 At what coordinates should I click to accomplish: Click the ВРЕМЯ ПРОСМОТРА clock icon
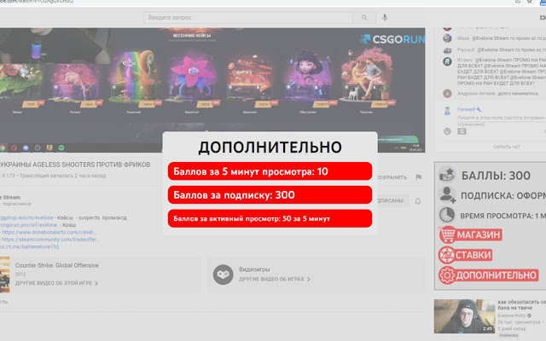tap(447, 215)
